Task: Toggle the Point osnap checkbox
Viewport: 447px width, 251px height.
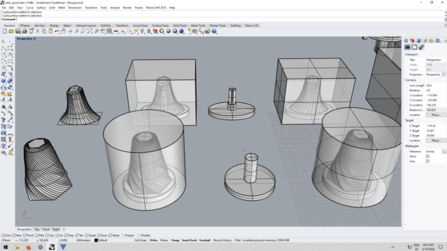Action: coord(25,235)
